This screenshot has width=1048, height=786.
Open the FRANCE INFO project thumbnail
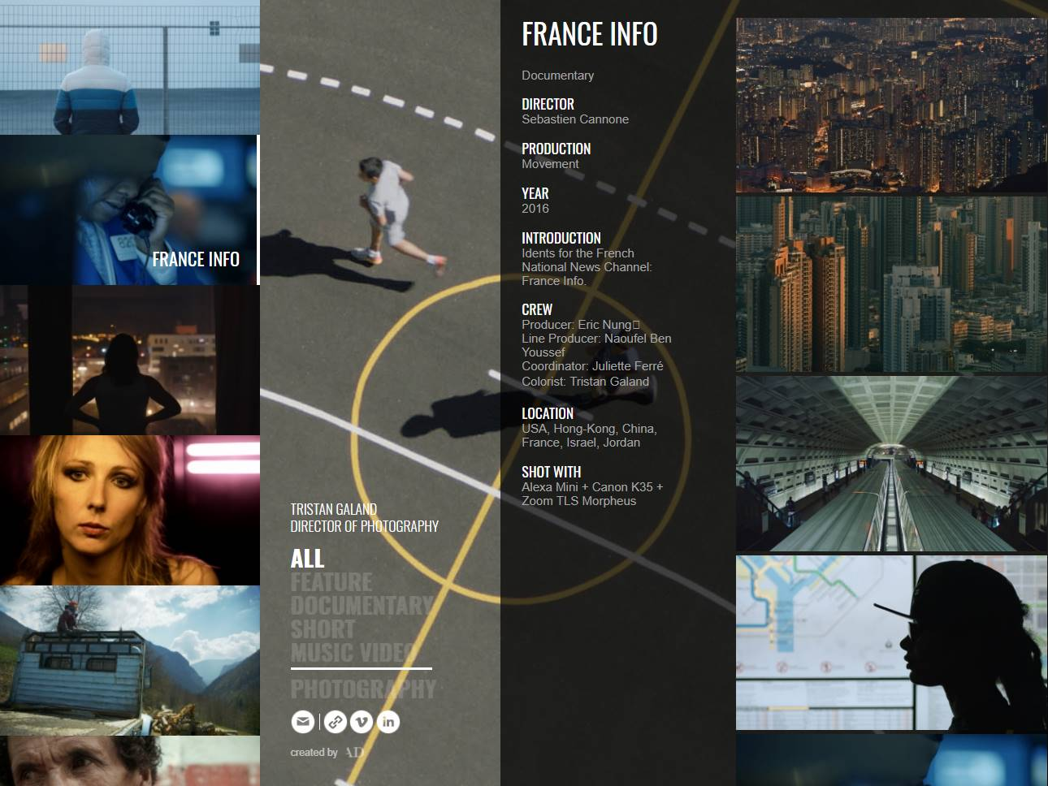point(129,210)
